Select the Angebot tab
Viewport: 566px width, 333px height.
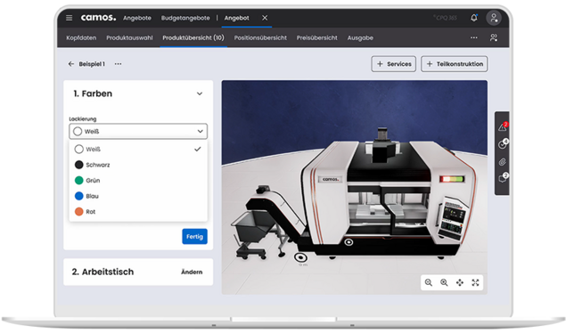(236, 18)
